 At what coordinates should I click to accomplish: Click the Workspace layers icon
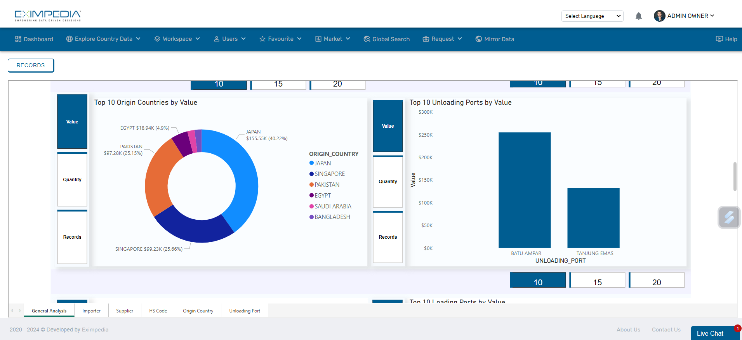coord(157,39)
